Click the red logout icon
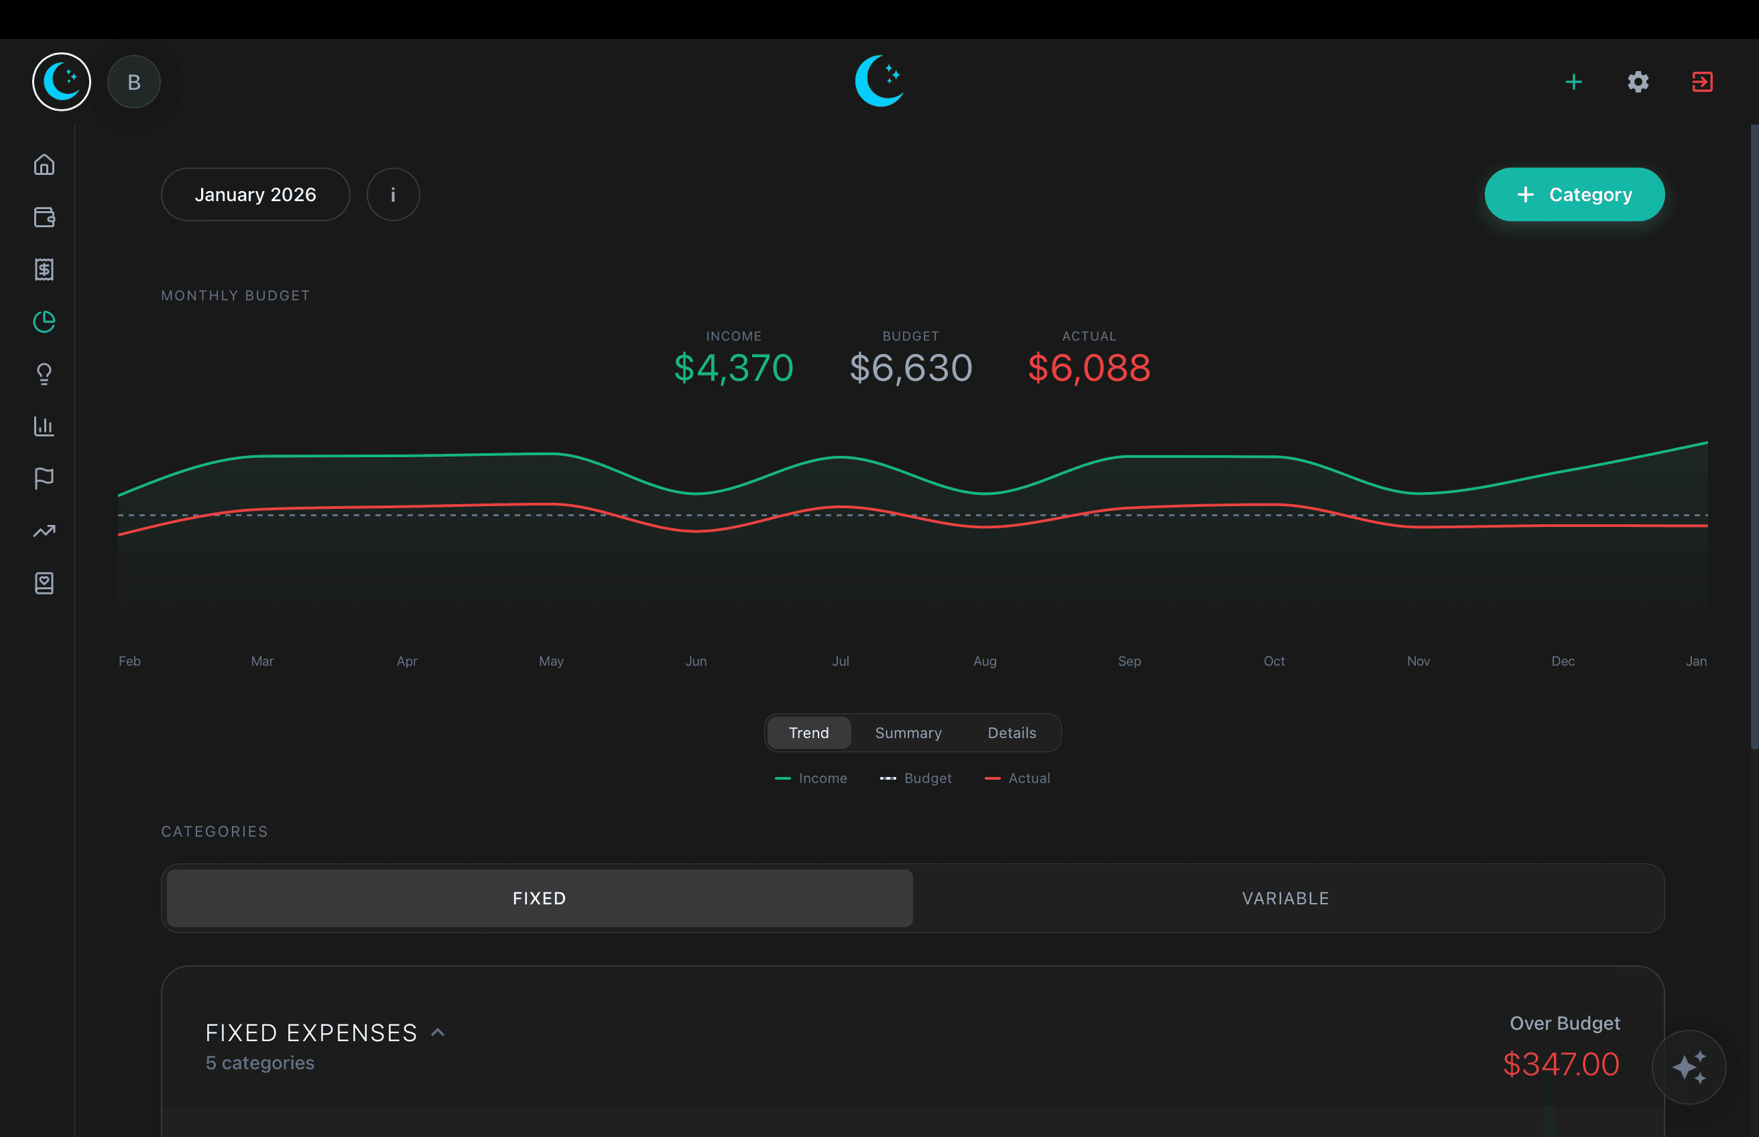 coord(1702,82)
